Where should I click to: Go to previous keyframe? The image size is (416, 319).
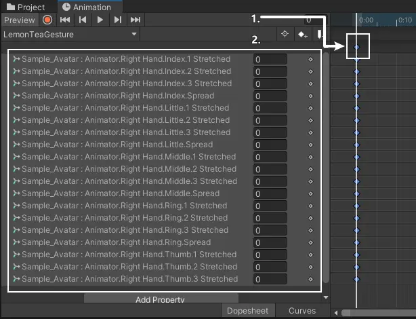[x=83, y=20]
